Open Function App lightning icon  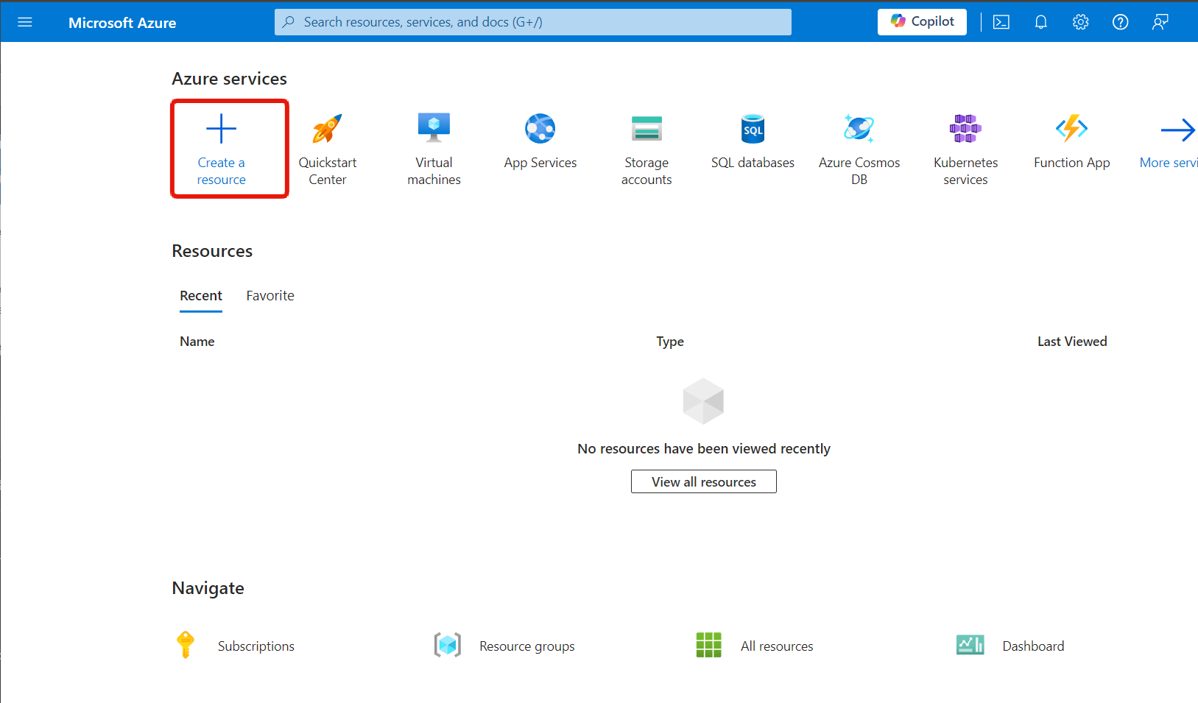[1072, 128]
